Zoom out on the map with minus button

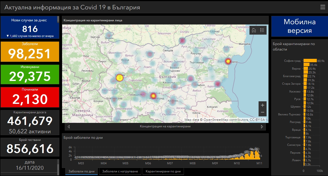point(262,112)
